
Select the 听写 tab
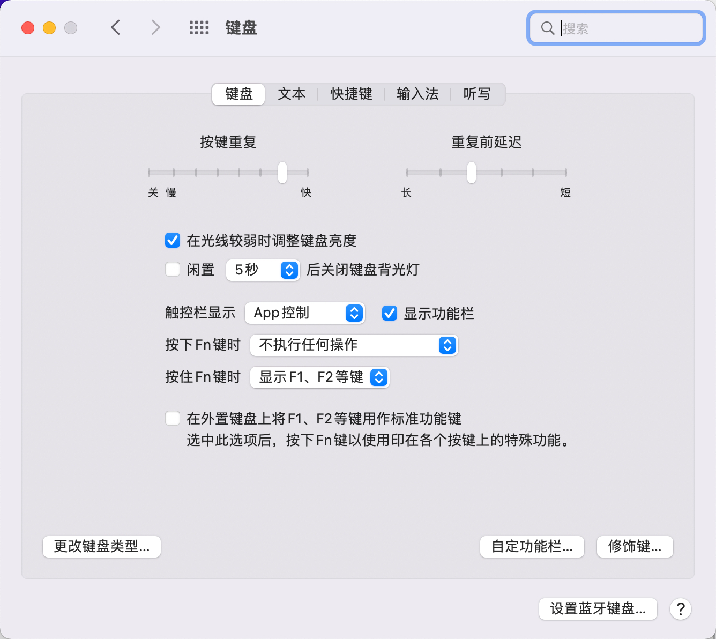point(477,94)
